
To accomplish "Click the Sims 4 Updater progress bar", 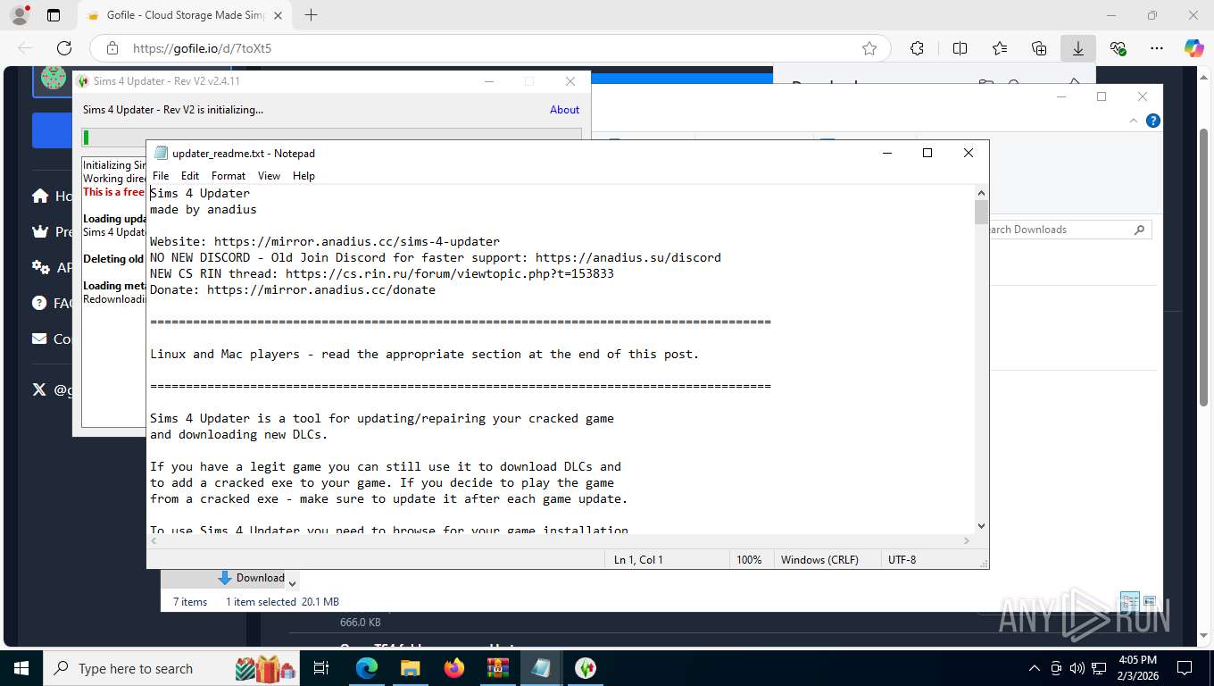I will 331,138.
